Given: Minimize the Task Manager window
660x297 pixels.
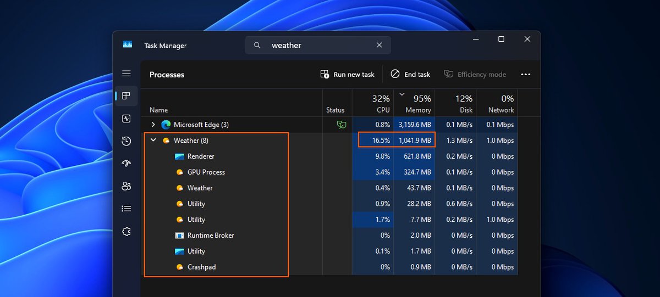Looking at the screenshot, I should pos(476,39).
